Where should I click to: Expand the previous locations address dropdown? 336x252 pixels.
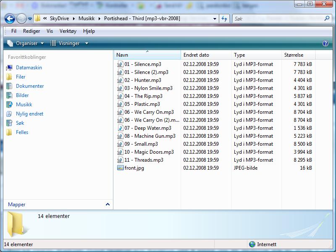point(215,18)
